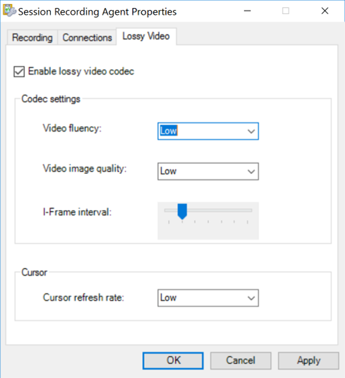Select the Lossy Video tab

(146, 36)
